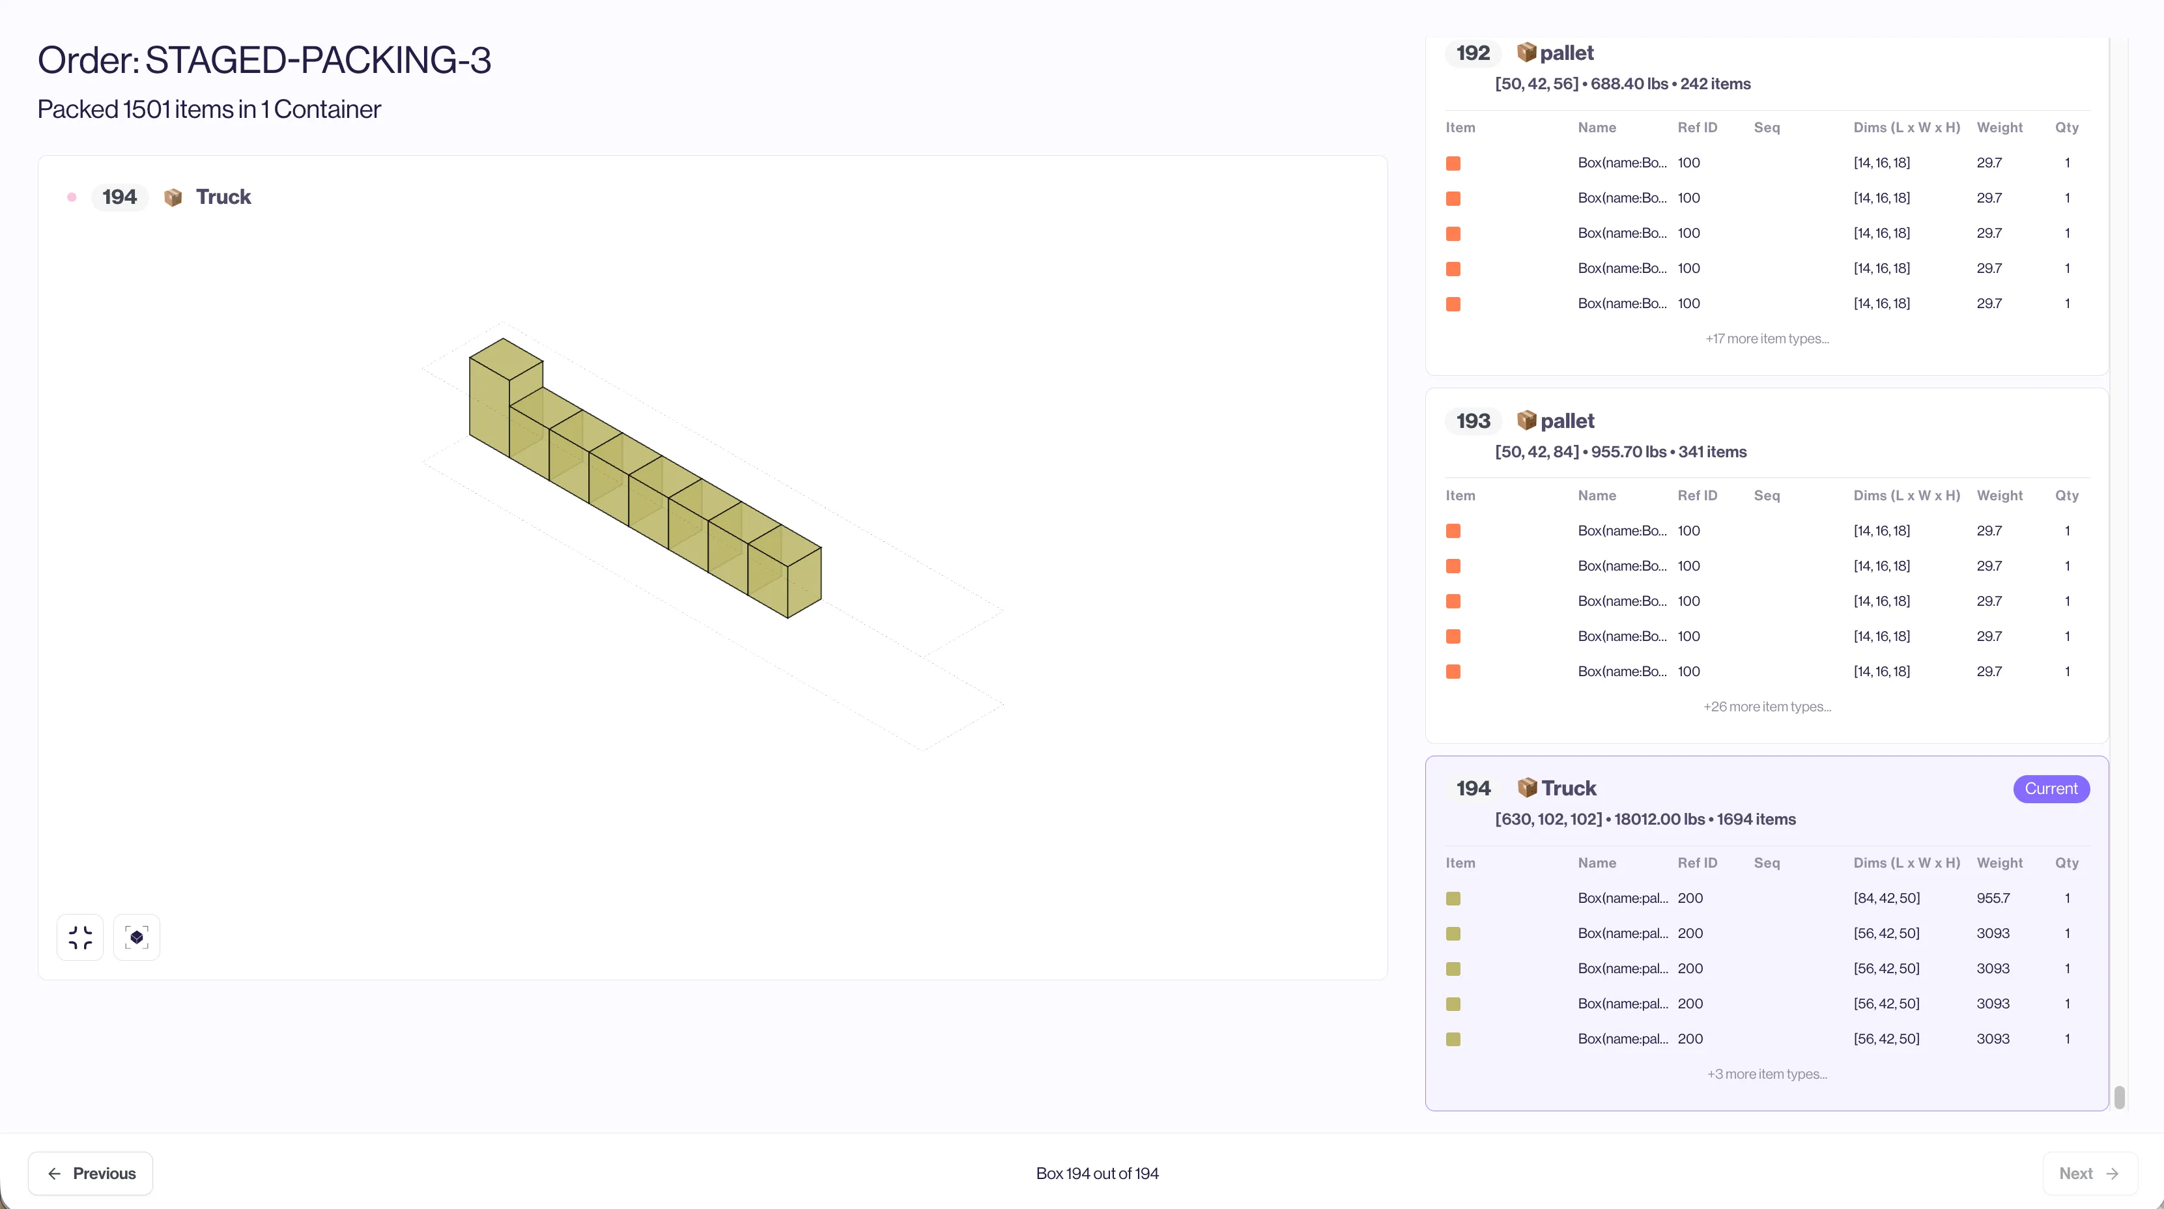Click the [84, 42, 50] dimensions cell
The image size is (2164, 1209).
pos(1886,898)
